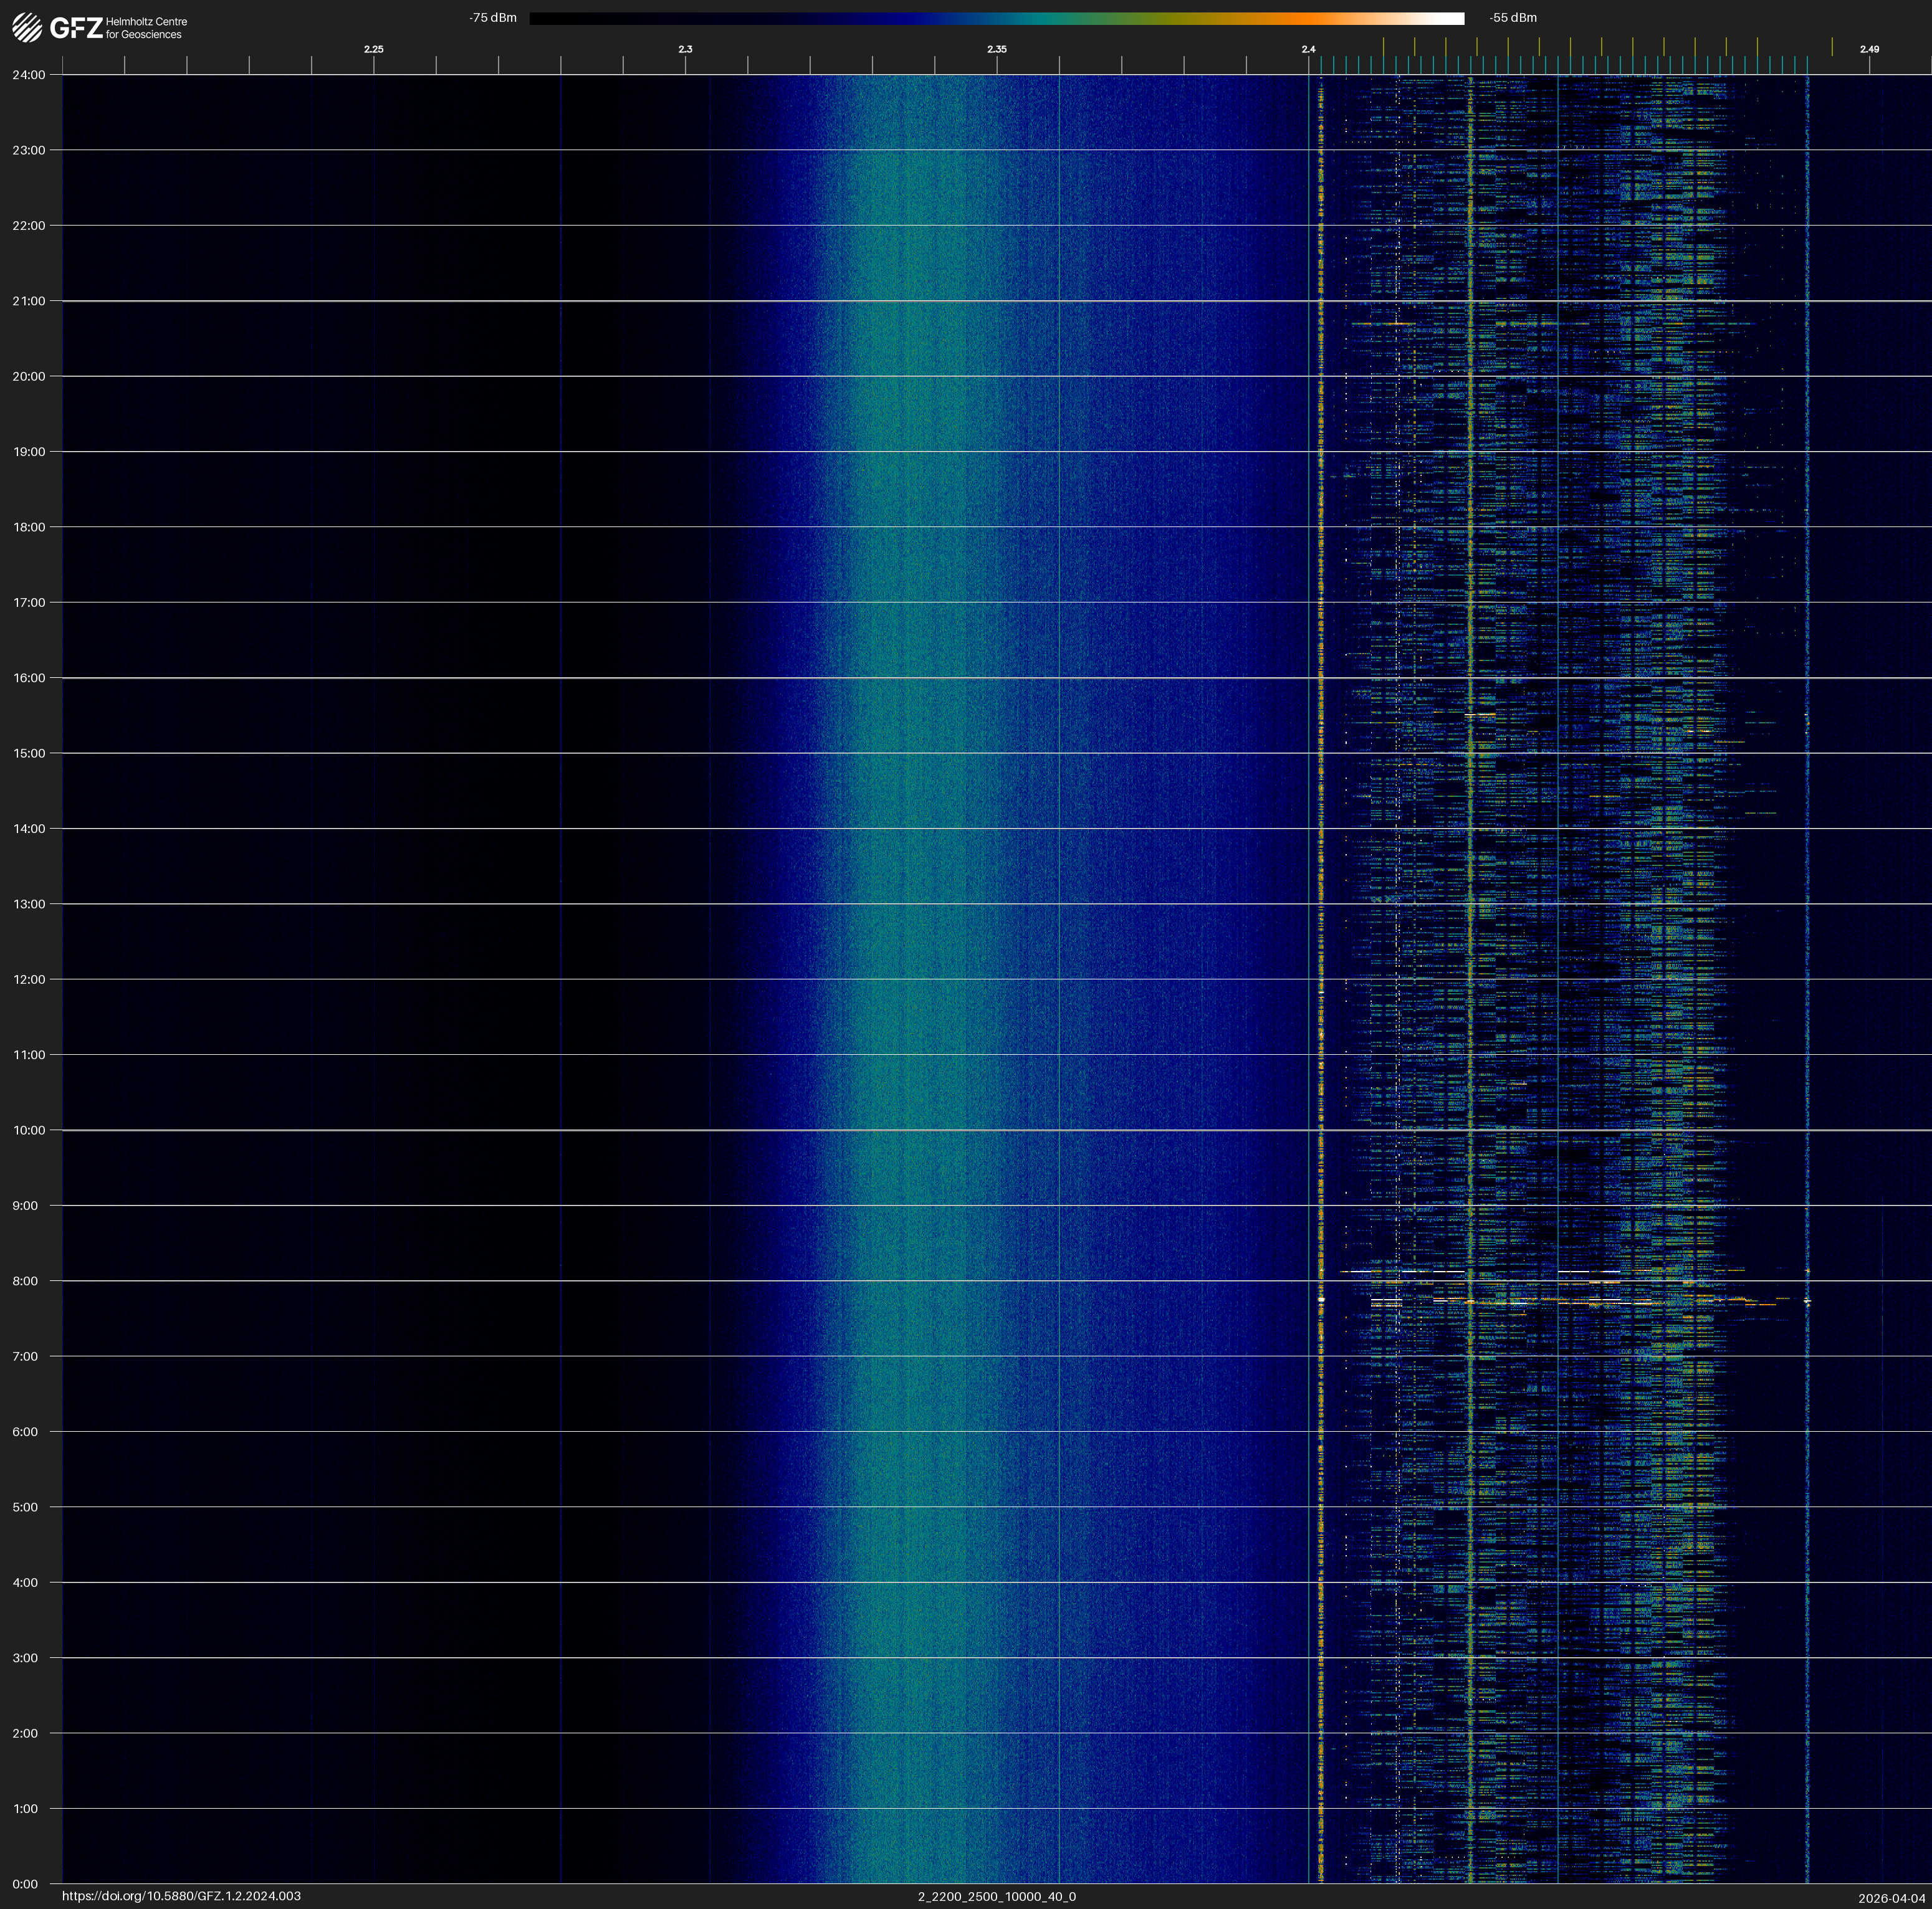The width and height of the screenshot is (1932, 1909).
Task: Click the -55 dBm scale label
Action: pos(1512,18)
